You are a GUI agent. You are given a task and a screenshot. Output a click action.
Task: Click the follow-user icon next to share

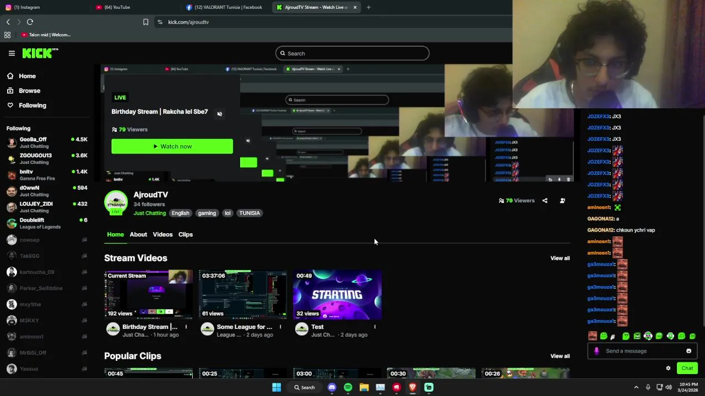point(562,201)
